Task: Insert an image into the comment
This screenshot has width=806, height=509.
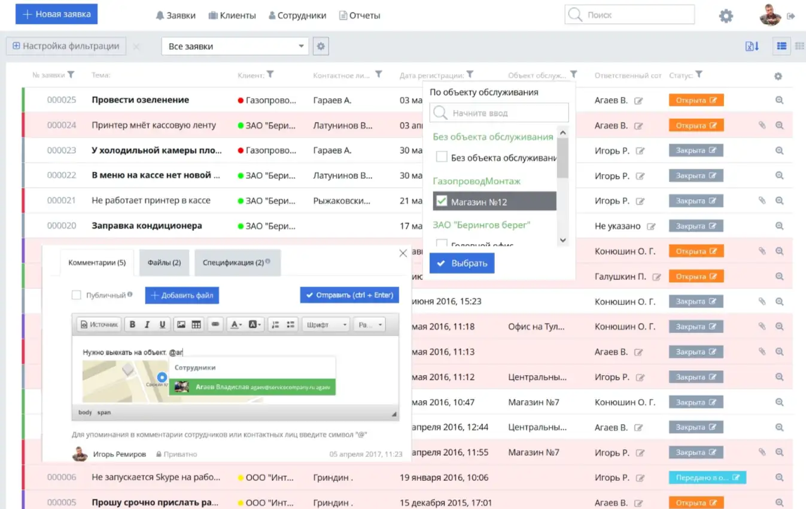Action: pyautogui.click(x=181, y=324)
